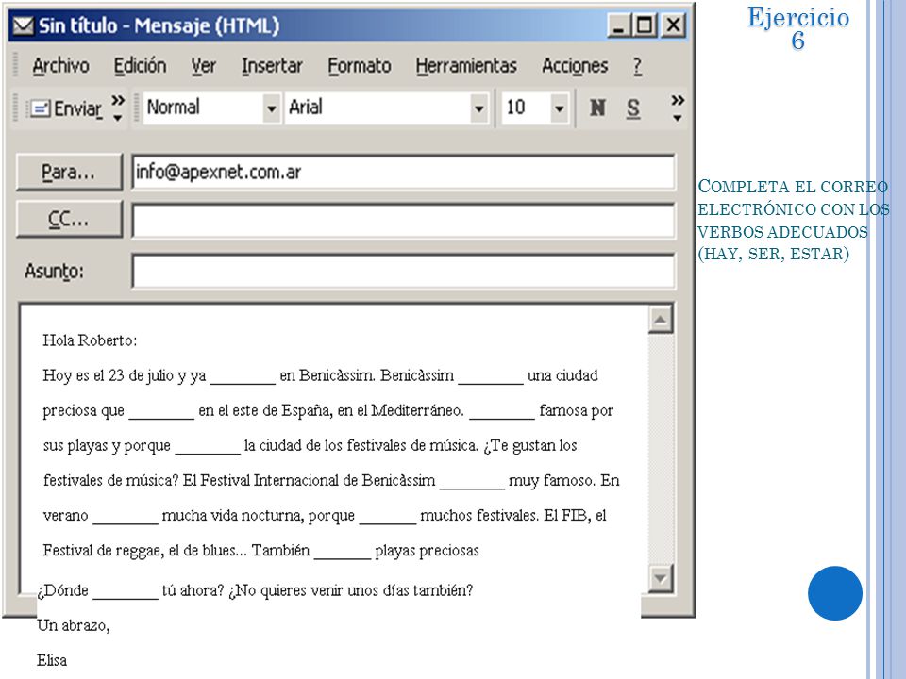
Task: Click the blank before 'playas preciosas'
Action: (343, 553)
